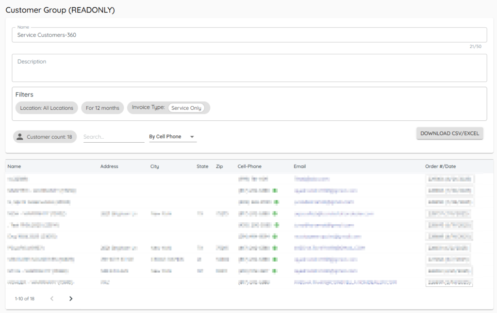Click the For 12 months filter chip
The image size is (497, 313).
click(x=102, y=108)
